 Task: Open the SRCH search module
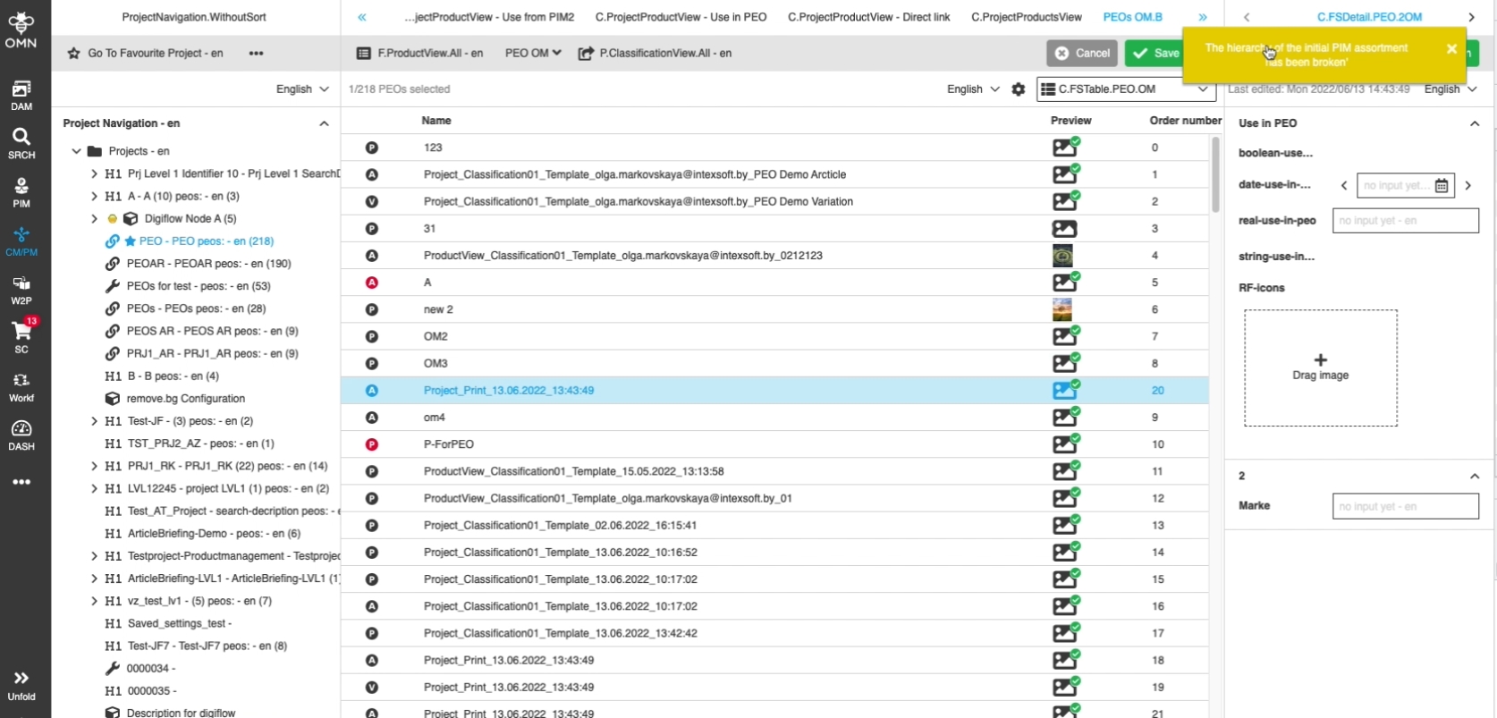click(21, 143)
